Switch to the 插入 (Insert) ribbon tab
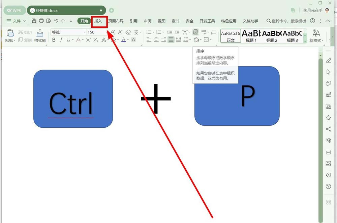The height and width of the screenshot is (223, 337). point(98,21)
